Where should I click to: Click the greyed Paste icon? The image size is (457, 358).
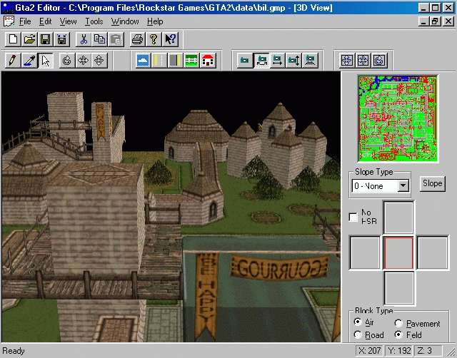pyautogui.click(x=116, y=39)
